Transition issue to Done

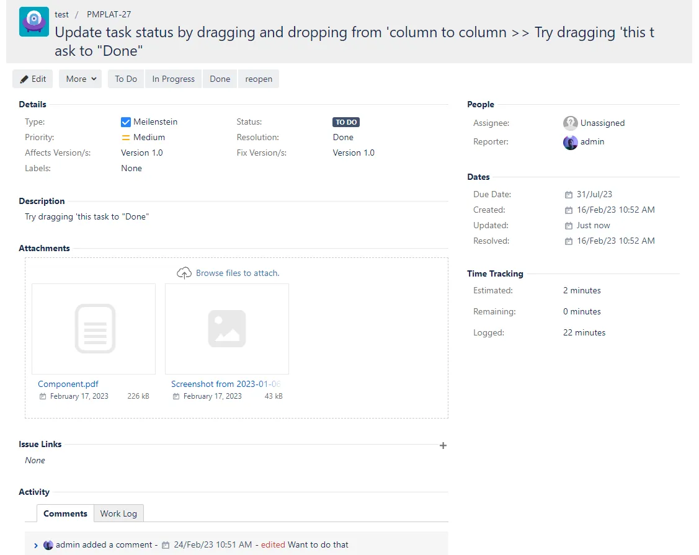(220, 79)
